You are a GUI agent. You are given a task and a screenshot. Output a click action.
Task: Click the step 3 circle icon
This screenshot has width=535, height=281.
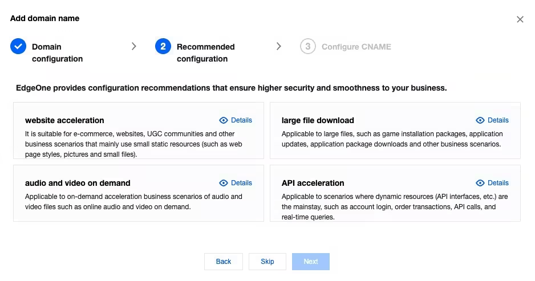tap(308, 46)
